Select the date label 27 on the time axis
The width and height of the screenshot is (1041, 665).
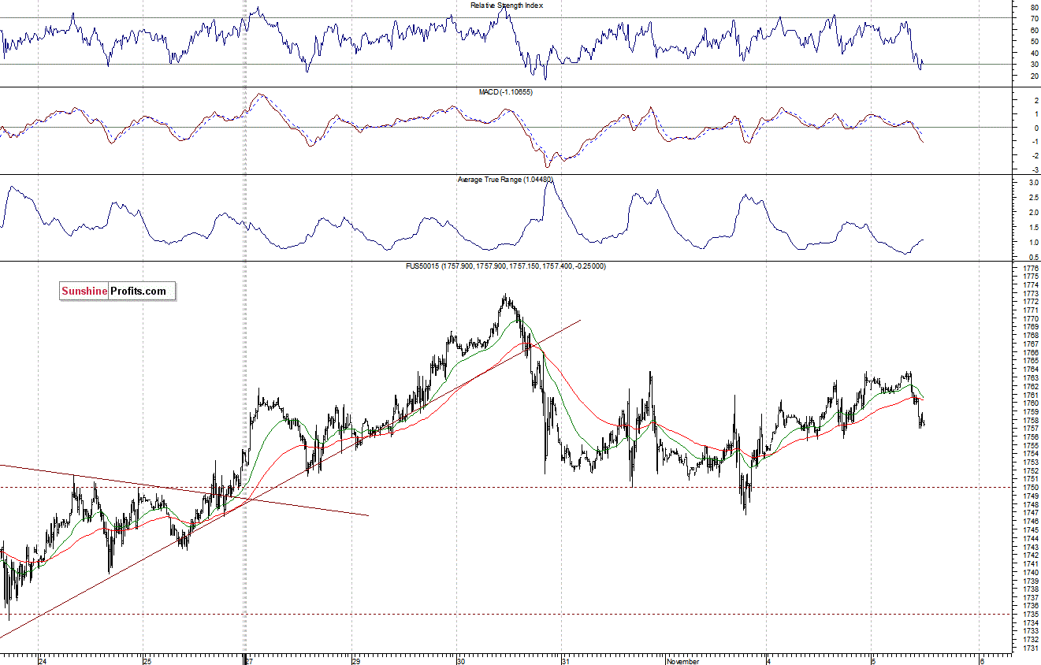tap(249, 662)
